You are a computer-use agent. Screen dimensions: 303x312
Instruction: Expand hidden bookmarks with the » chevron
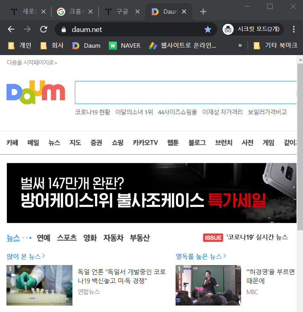tap(240, 46)
